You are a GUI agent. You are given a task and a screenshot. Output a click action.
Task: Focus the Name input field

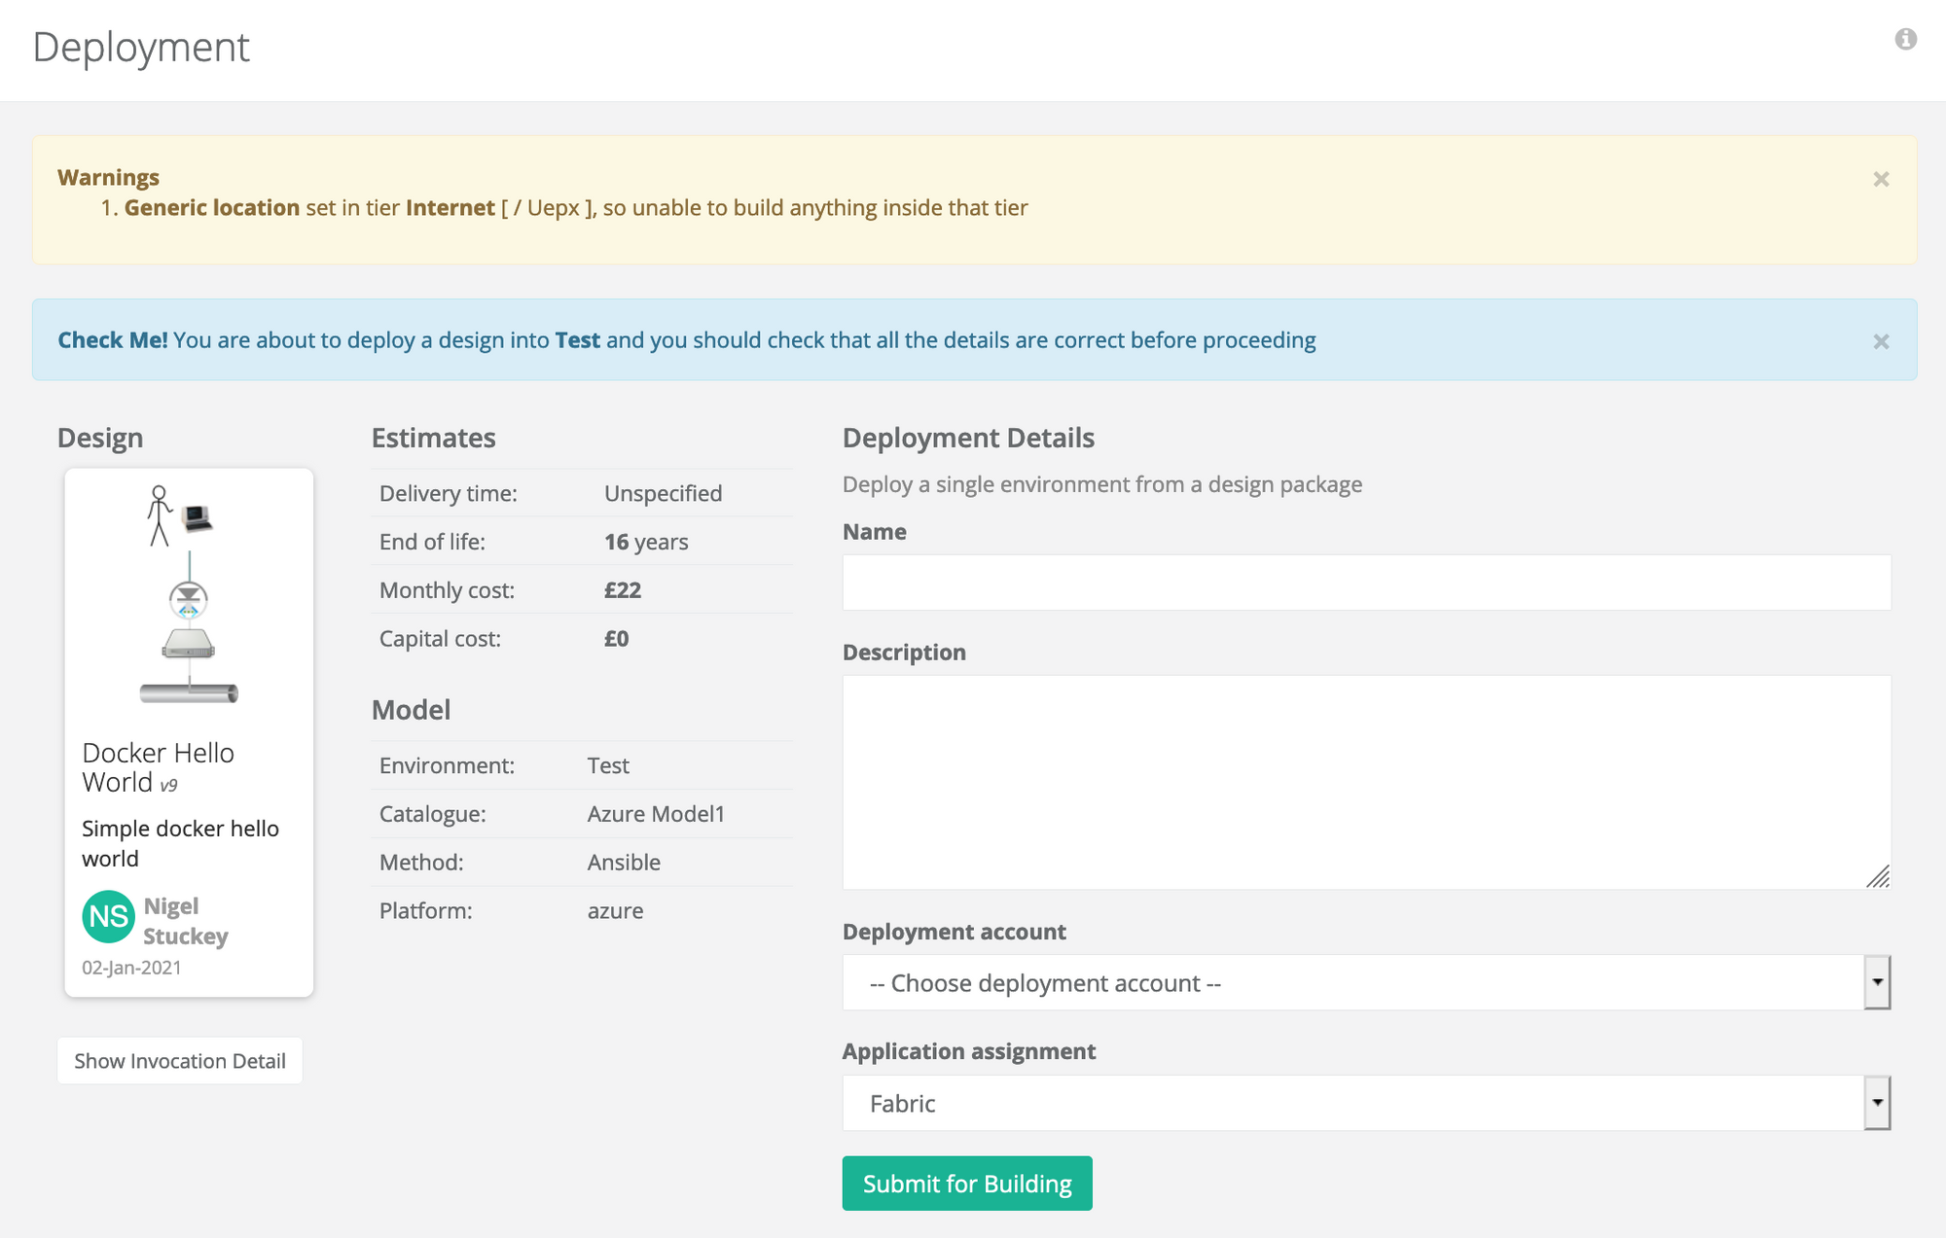coord(1366,583)
